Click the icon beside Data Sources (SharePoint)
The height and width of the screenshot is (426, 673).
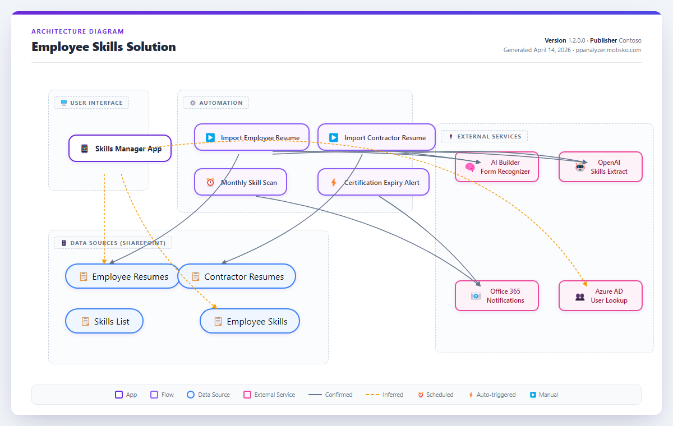tap(64, 243)
